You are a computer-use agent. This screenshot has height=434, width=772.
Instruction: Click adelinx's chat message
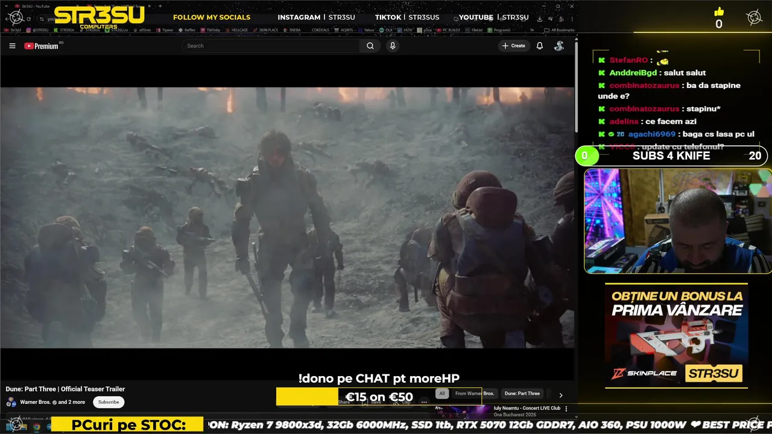tap(671, 121)
